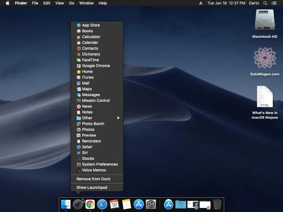The image size is (283, 212).
Task: Launch Google Chrome from the Dock
Action: [90, 204]
